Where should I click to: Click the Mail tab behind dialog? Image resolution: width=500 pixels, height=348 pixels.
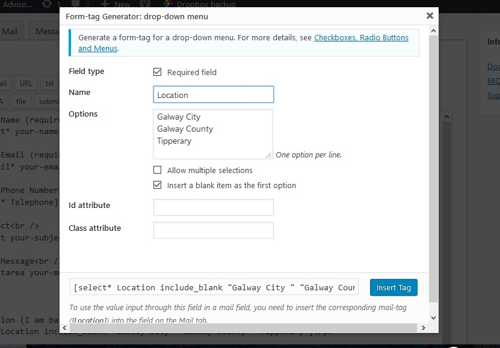(10, 31)
